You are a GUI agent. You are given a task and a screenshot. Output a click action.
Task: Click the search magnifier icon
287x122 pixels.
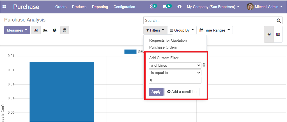[279, 21]
